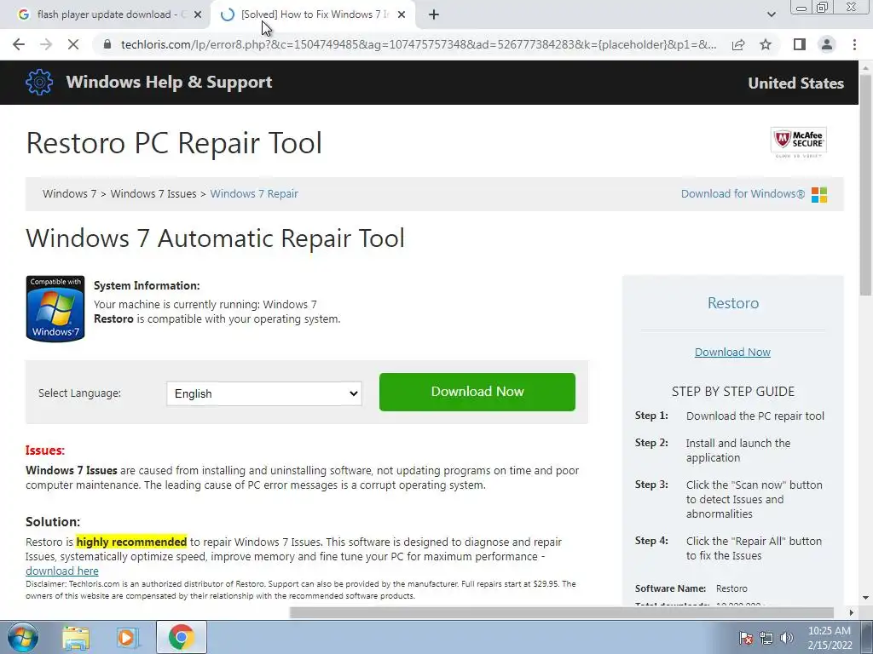Click the Restoro PC Repair Tool heading

174,143
